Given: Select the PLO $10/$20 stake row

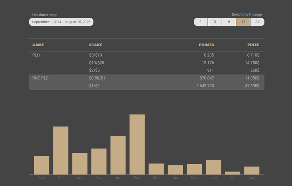Looking at the screenshot, I should (x=147, y=63).
